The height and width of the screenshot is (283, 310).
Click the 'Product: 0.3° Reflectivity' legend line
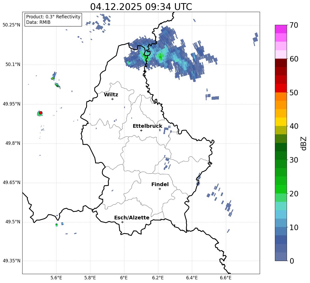[x=53, y=17]
